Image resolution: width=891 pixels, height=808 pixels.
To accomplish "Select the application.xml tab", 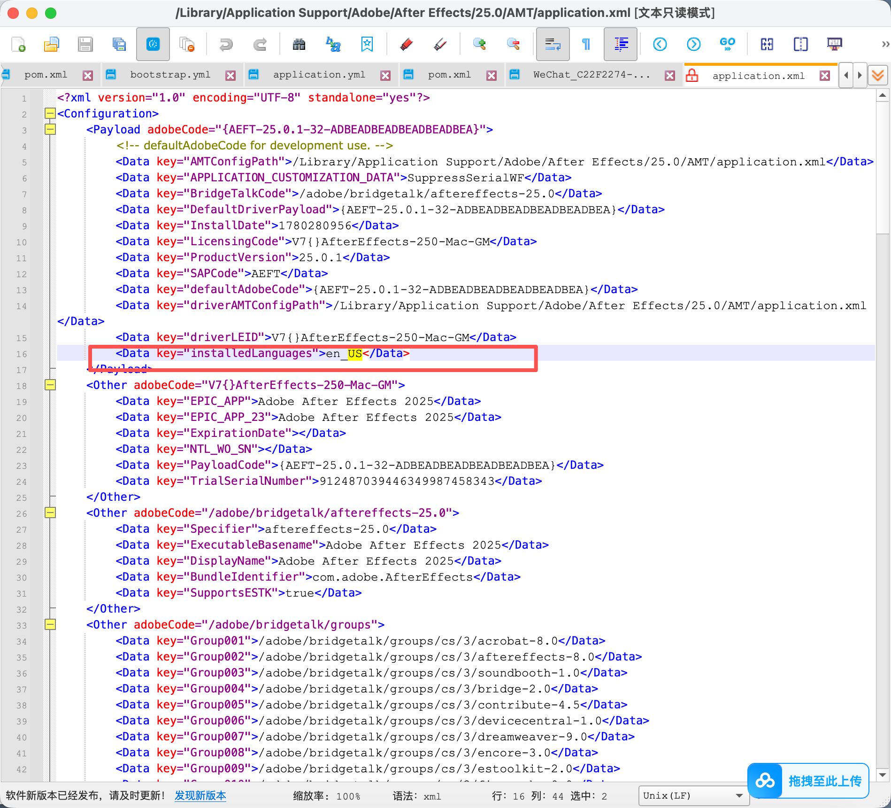I will 758,76.
